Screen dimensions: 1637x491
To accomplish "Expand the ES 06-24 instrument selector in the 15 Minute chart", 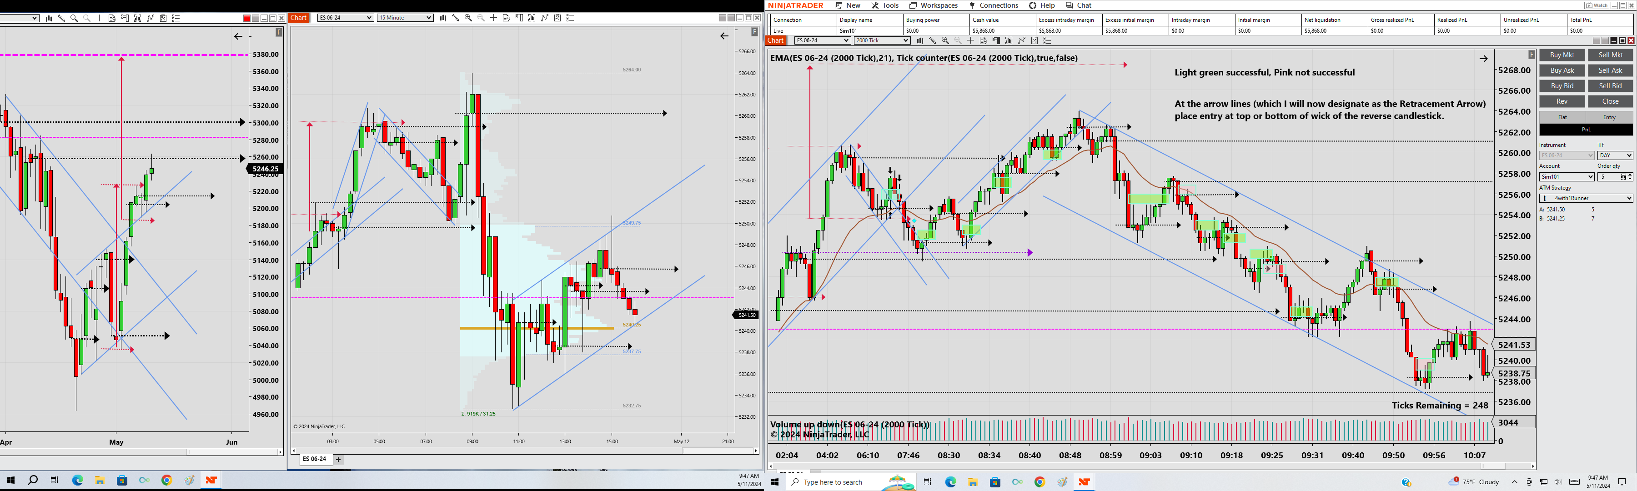I will click(x=346, y=18).
